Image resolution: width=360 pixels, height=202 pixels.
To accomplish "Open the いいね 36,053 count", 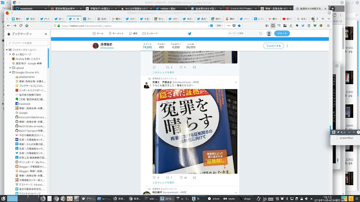I will click(191, 46).
